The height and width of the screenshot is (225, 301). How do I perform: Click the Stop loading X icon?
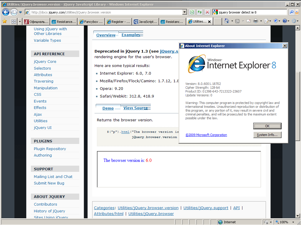pyautogui.click(x=207, y=12)
